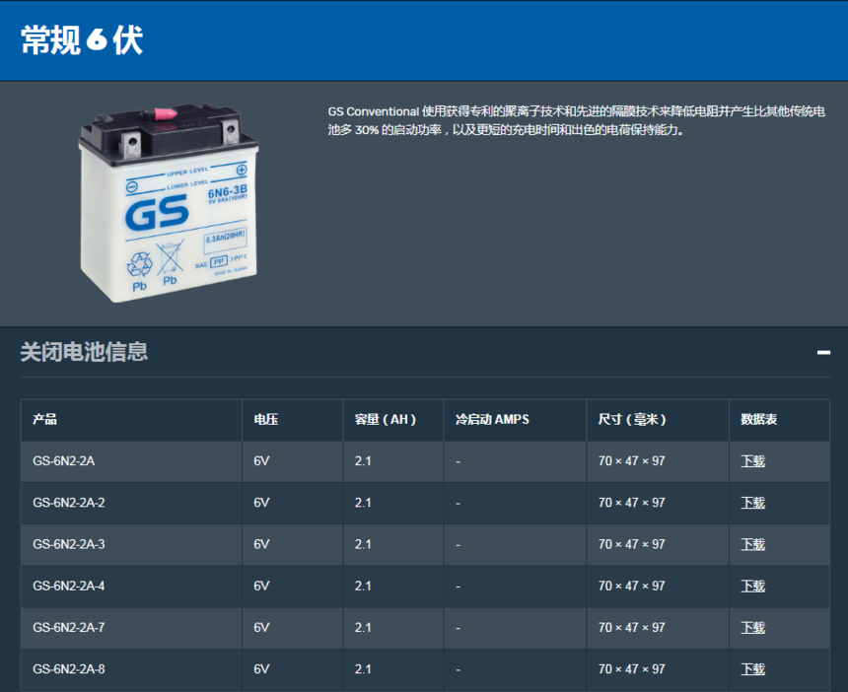Open the GS 6N6-3B battery product image
Image resolution: width=848 pixels, height=692 pixels.
point(169,203)
